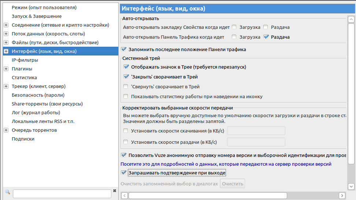Select Интерфейс (язык, вид, окна) row
This screenshot has width=356, height=200.
61,51
